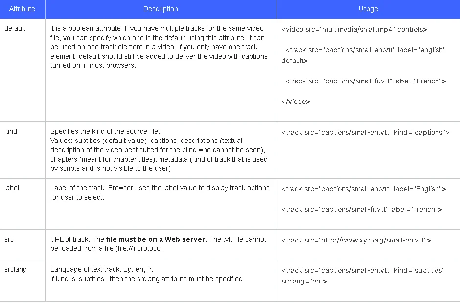This screenshot has height=303, width=460.
Task: Click the srclang="en" usage code
Action: pyautogui.click(x=304, y=281)
